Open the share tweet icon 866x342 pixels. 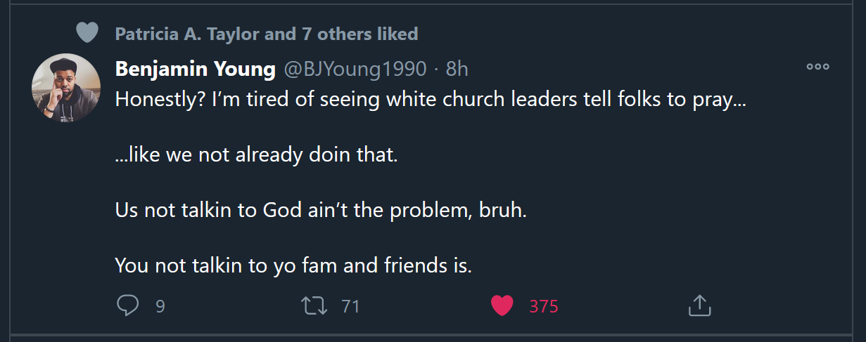point(699,305)
